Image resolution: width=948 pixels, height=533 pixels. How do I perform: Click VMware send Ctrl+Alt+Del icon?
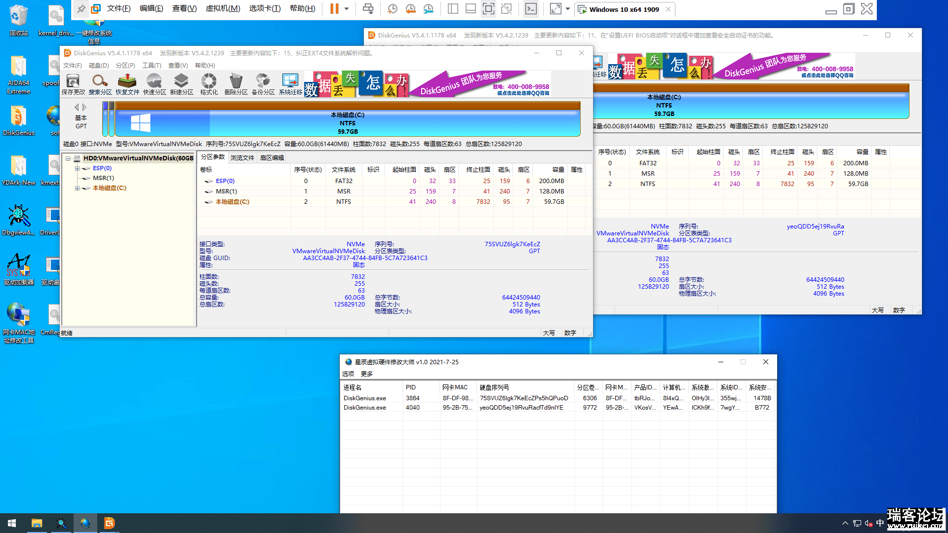[x=368, y=9]
